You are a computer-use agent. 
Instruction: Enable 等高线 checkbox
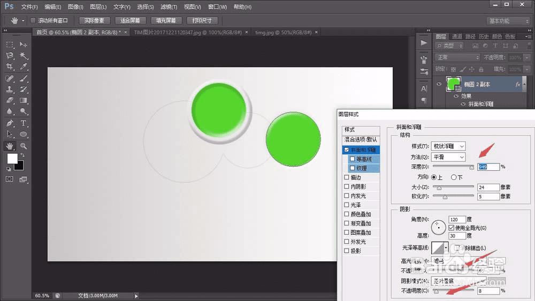point(353,159)
